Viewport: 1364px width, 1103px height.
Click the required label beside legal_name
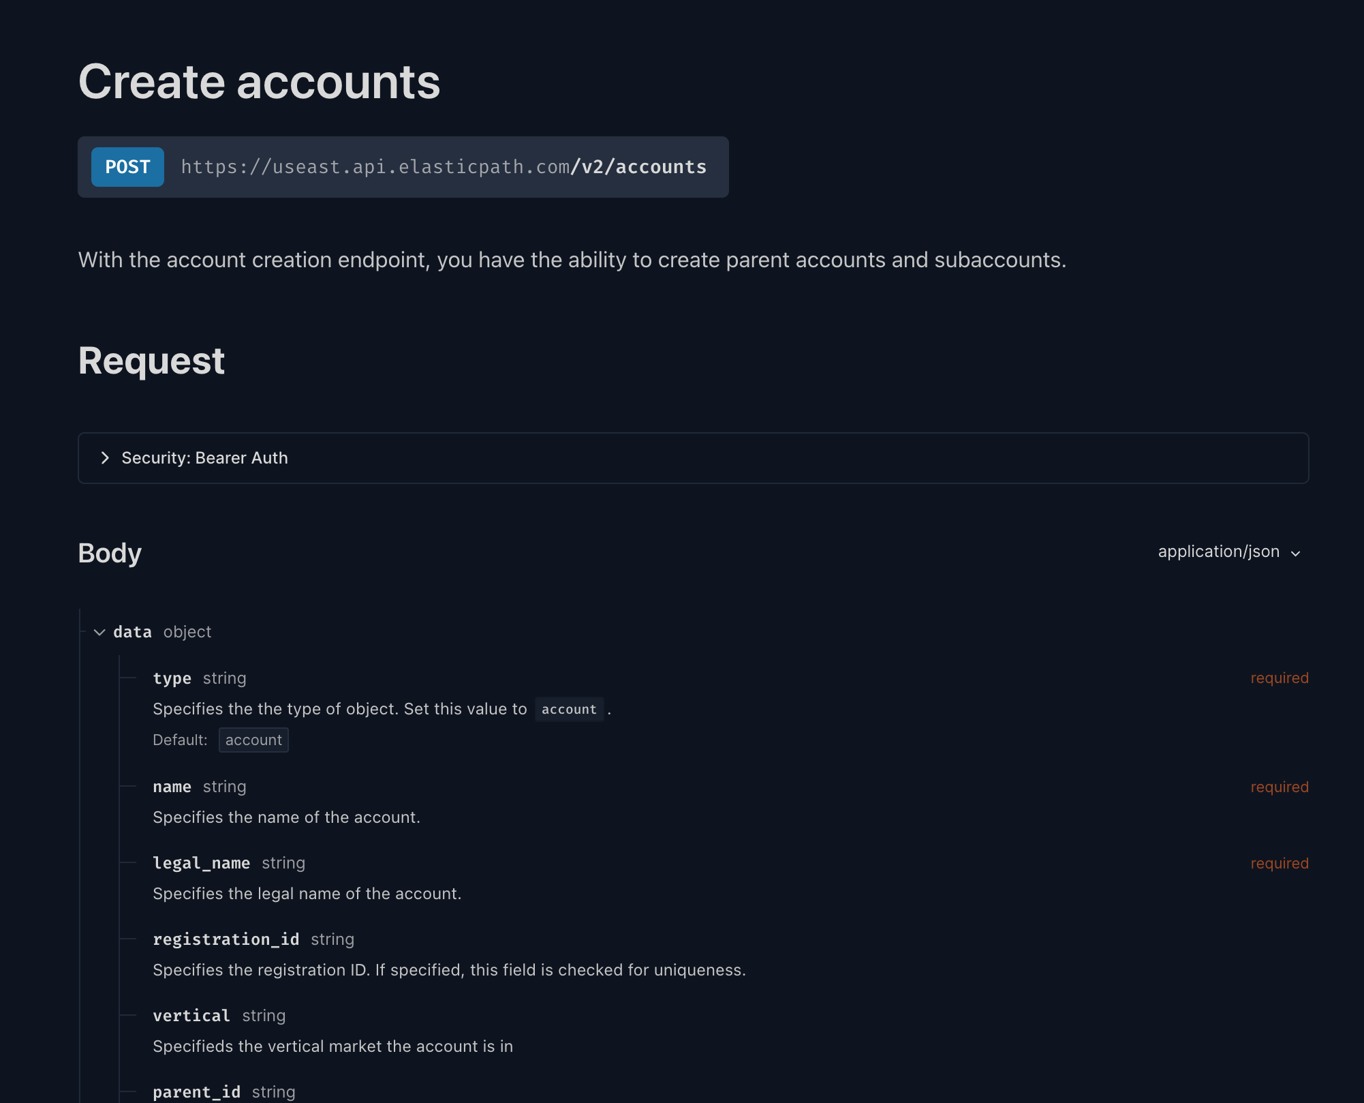pyautogui.click(x=1280, y=864)
